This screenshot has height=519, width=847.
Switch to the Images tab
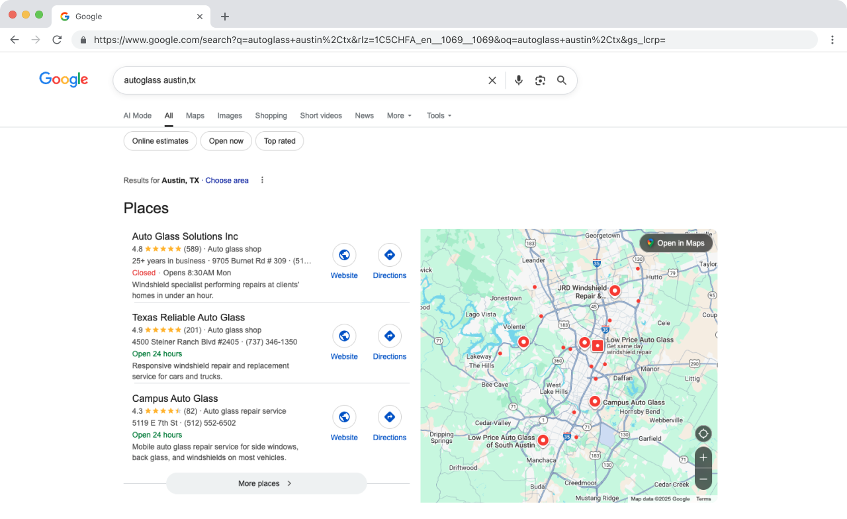[230, 115]
